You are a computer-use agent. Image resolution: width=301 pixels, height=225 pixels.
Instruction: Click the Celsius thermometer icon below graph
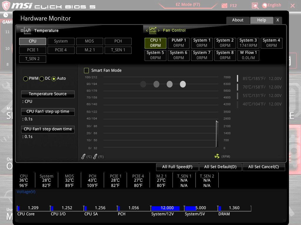(x=83, y=157)
